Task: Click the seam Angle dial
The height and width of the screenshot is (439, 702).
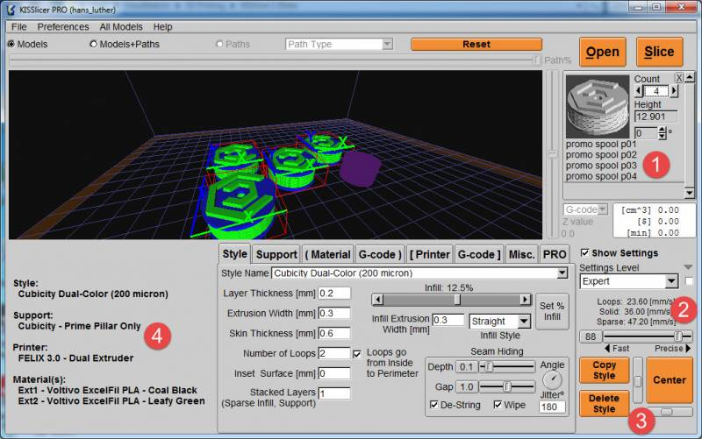Action: click(x=552, y=380)
